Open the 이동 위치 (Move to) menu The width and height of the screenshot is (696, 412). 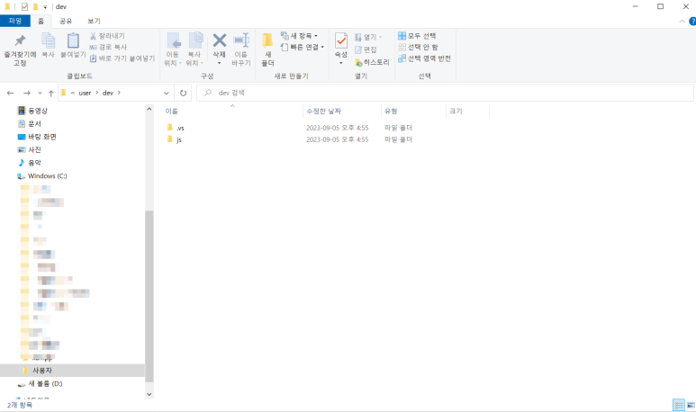[173, 49]
